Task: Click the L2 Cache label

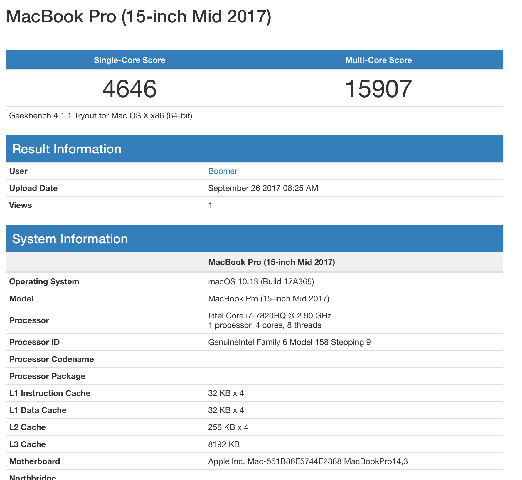Action: tap(27, 427)
